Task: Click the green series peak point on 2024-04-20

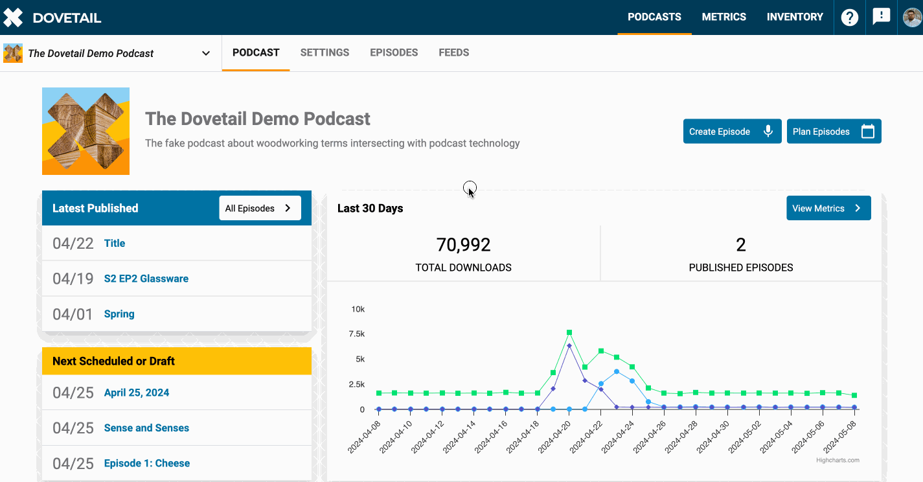Action: pyautogui.click(x=569, y=332)
